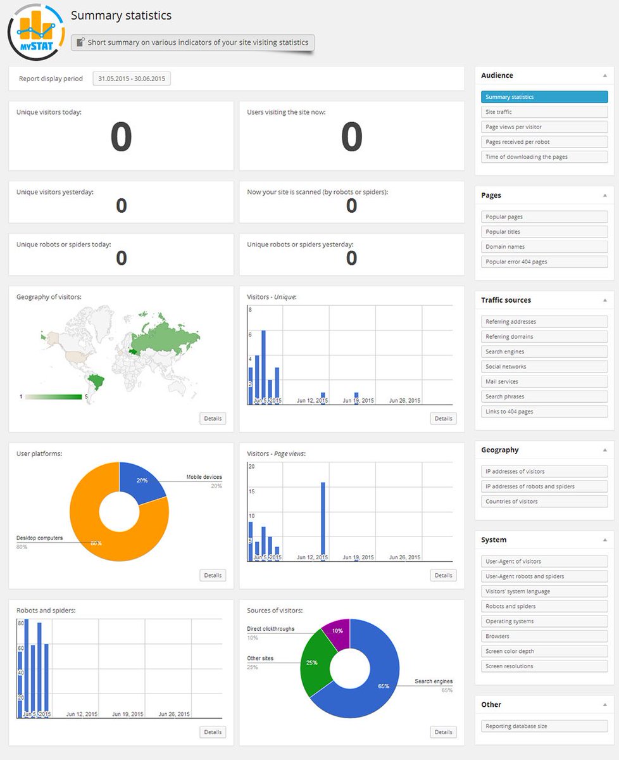Click the edit icon in summary description
The height and width of the screenshot is (760, 619).
coord(80,43)
